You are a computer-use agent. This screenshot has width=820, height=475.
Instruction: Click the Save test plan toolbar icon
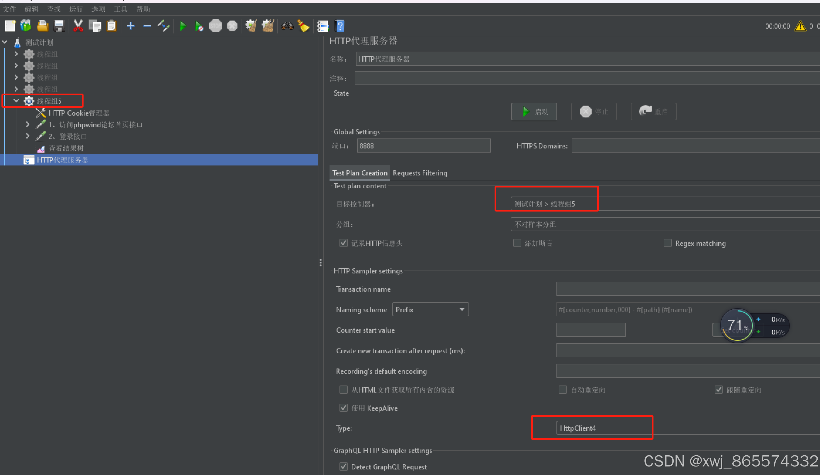coord(59,26)
